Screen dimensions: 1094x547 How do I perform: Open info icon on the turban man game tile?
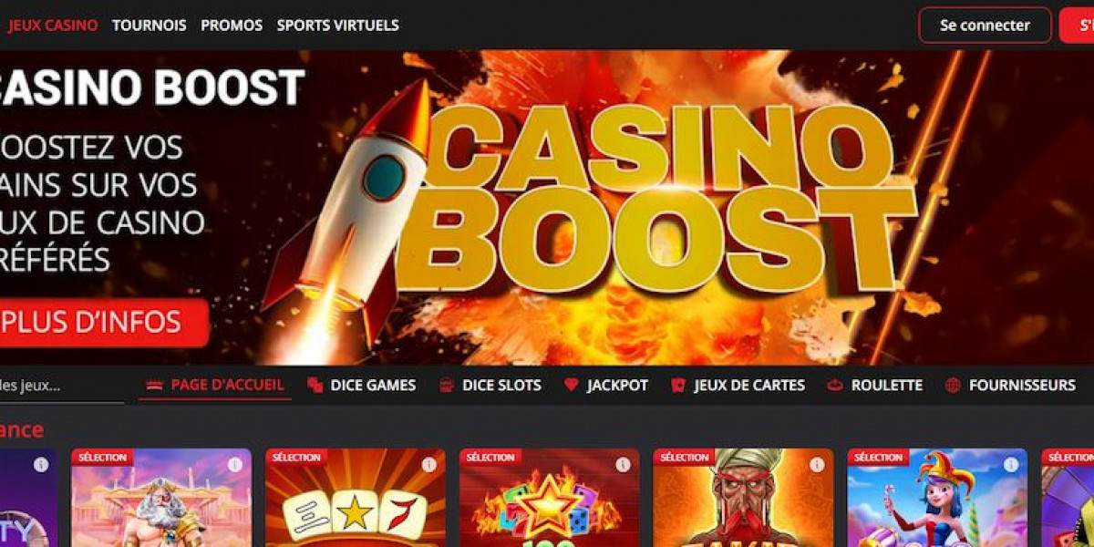click(817, 465)
